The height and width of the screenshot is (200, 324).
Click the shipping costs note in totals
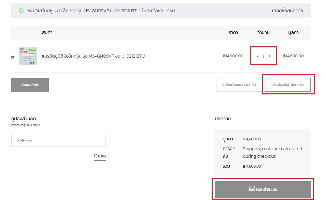272,152
